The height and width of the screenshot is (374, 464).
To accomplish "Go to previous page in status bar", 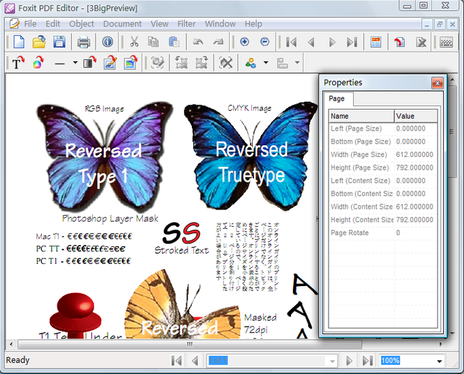I will click(x=195, y=361).
